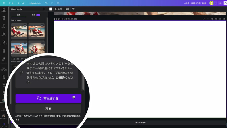Open 動画 videos sidebar panel
This screenshot has width=227, height=128.
click(4, 85)
